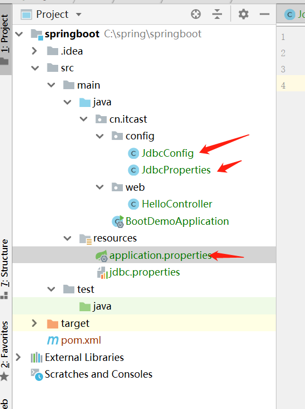Click the .idea folder icon

(53, 51)
